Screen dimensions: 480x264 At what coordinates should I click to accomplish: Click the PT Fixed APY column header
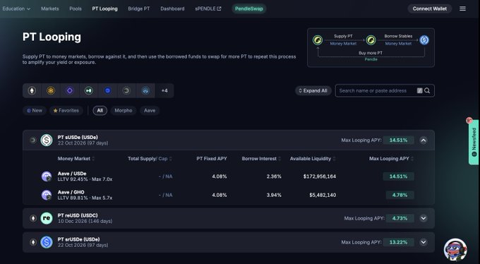[x=212, y=159]
